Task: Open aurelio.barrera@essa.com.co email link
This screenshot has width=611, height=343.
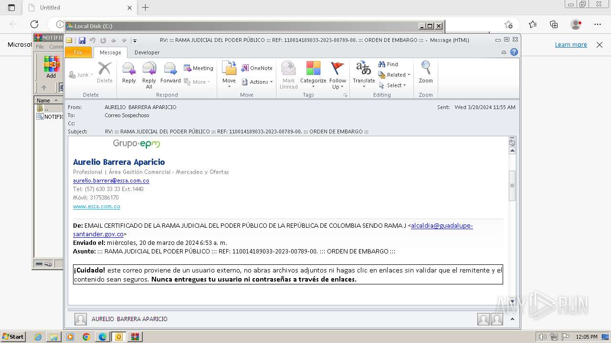Action: (x=111, y=181)
